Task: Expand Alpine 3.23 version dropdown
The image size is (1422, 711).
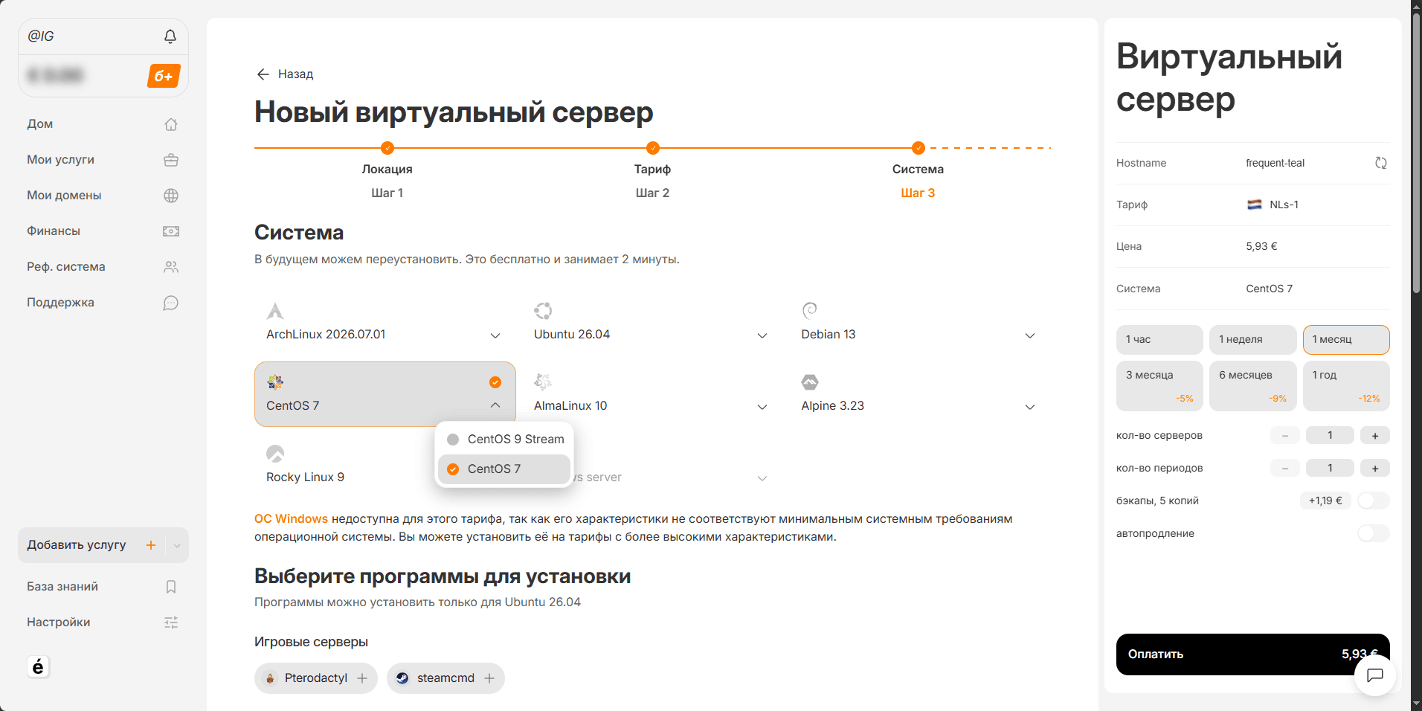Action: 1030,407
